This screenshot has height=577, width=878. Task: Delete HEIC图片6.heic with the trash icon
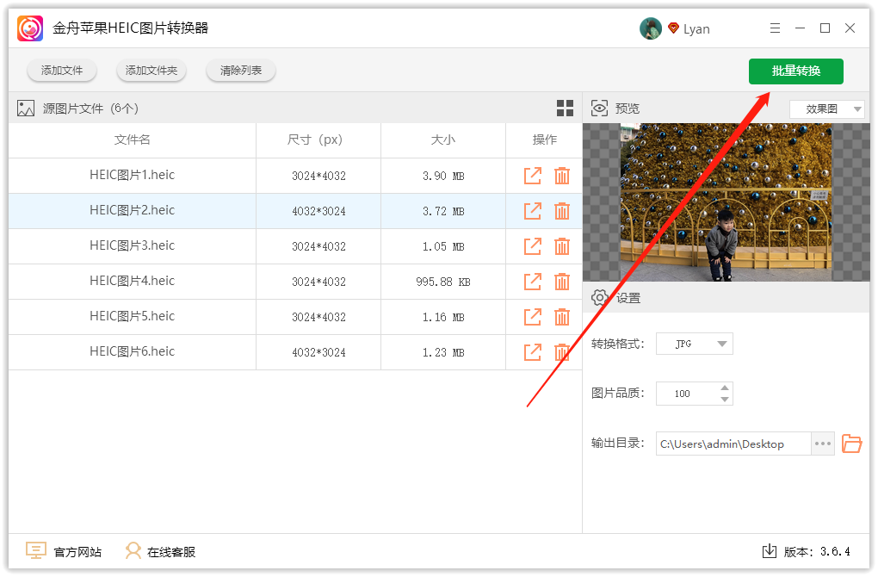coord(562,352)
